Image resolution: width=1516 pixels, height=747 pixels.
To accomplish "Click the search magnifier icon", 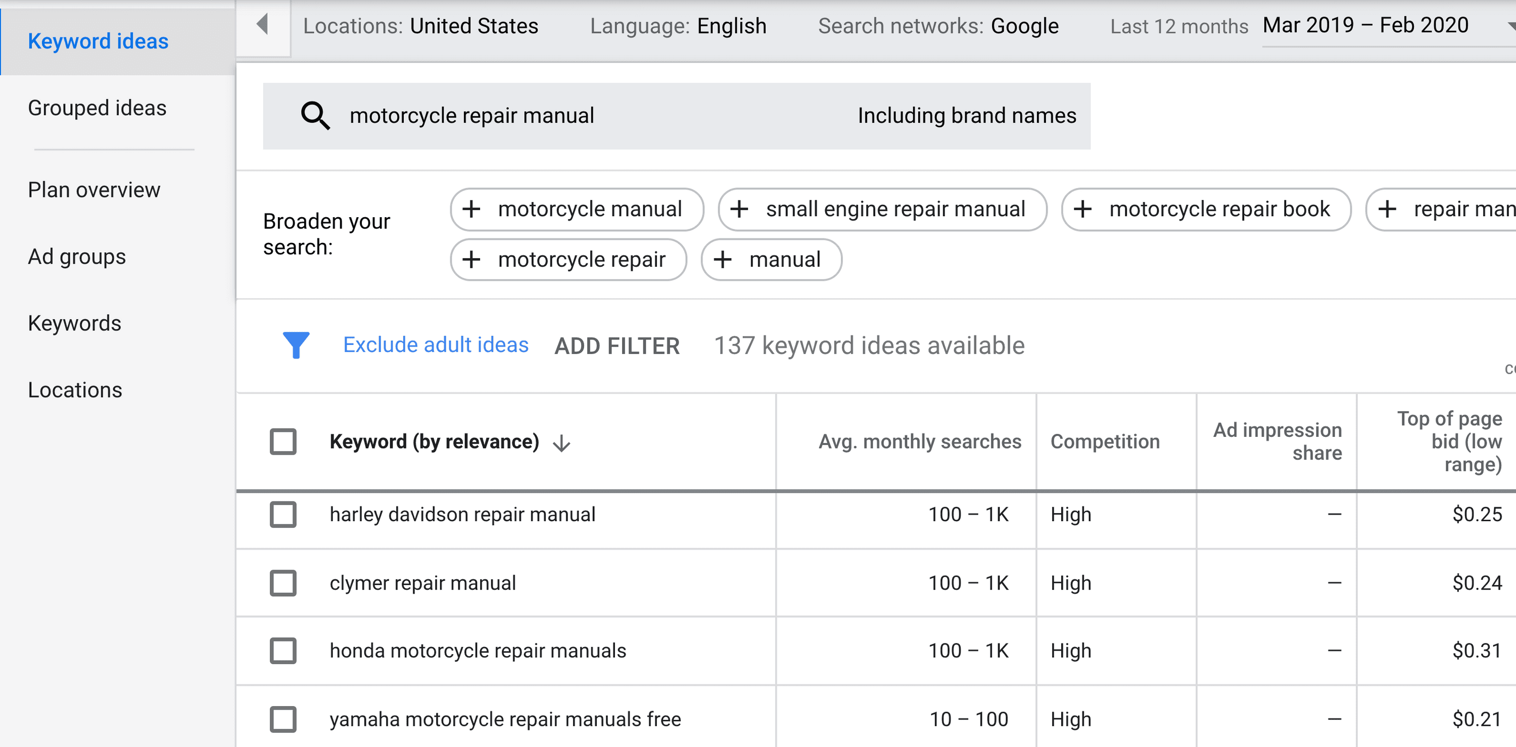I will 315,115.
